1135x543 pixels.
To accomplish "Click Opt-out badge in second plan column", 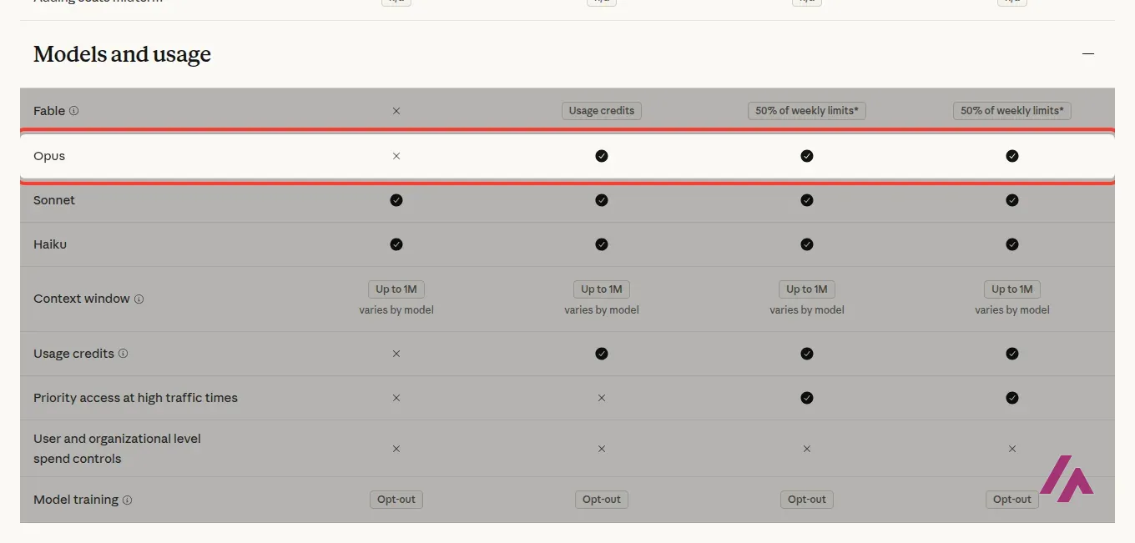I will pyautogui.click(x=602, y=500).
